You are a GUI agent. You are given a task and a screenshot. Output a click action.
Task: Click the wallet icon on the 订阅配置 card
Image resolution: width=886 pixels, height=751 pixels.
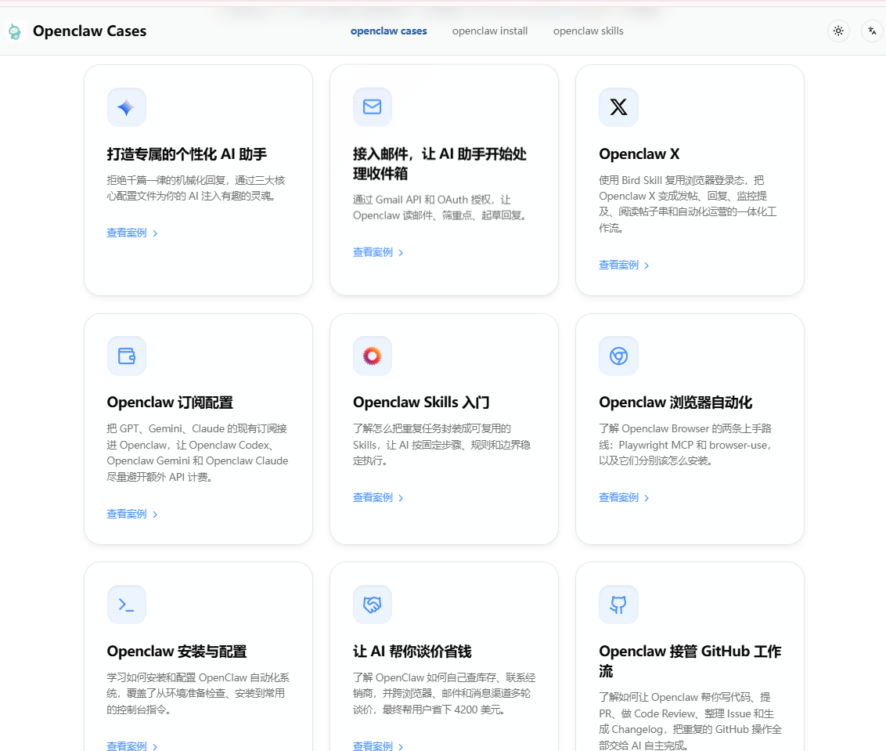point(127,356)
